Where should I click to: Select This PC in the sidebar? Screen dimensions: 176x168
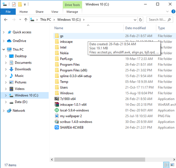[18, 50]
